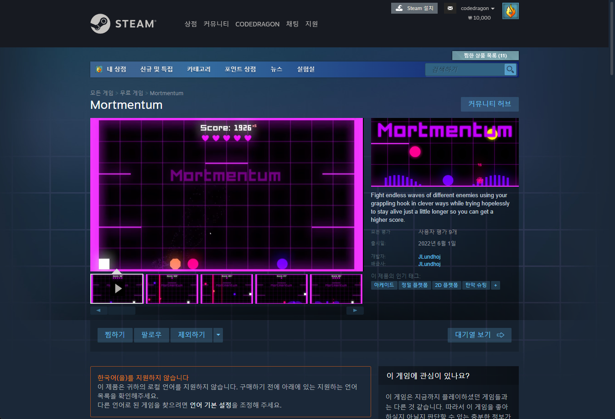Read the 2022년 6월 1일 release date
The image size is (615, 419).
pos(437,243)
